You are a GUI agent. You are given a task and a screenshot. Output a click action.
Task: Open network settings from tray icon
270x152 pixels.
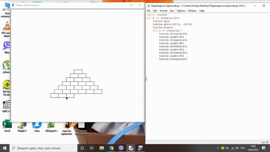(x=232, y=148)
